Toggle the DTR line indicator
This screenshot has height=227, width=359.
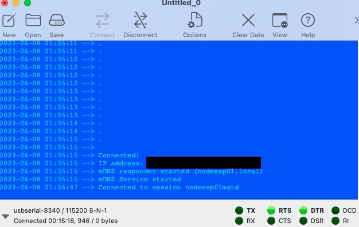[303, 210]
